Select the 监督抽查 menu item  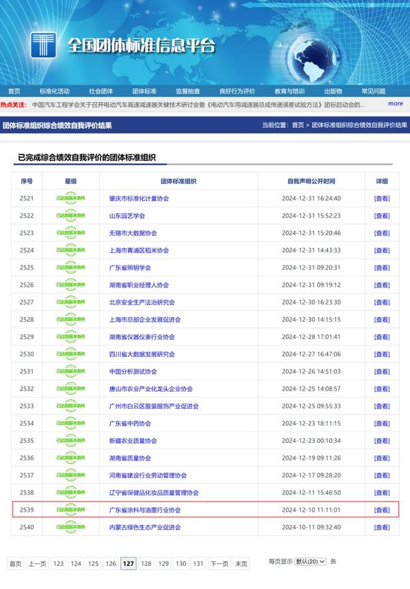[188, 91]
